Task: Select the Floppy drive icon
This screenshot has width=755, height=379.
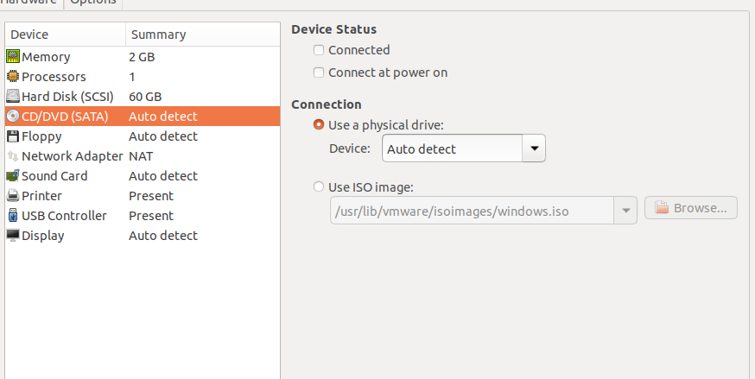Action: click(13, 136)
